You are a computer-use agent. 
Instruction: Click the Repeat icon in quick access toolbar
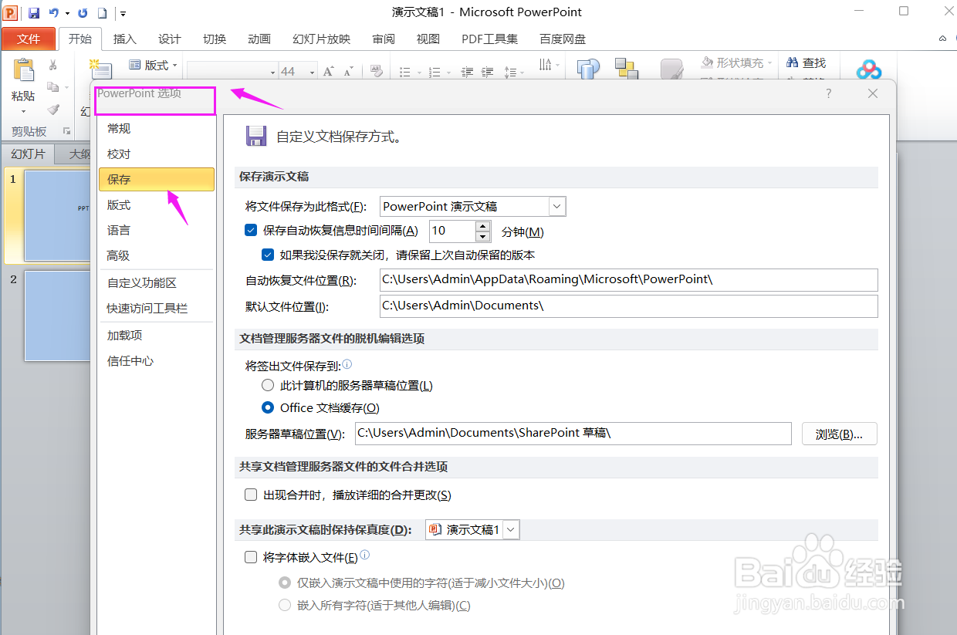coord(83,13)
